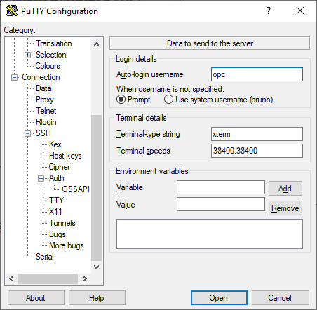
Task: Click the Terminal speeds field
Action: [x=257, y=151]
